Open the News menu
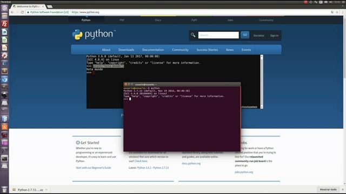The width and height of the screenshot is (346, 194). click(230, 50)
